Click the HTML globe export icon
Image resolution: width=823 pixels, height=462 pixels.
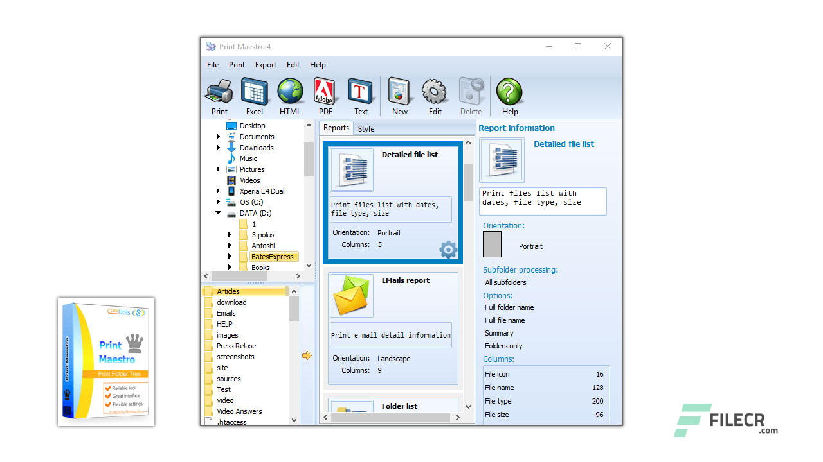(x=290, y=96)
